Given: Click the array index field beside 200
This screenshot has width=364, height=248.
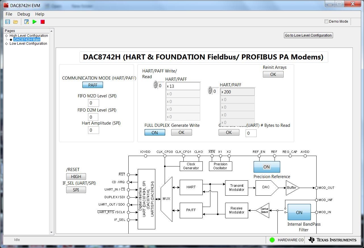Looking at the screenshot, I should [215, 91].
